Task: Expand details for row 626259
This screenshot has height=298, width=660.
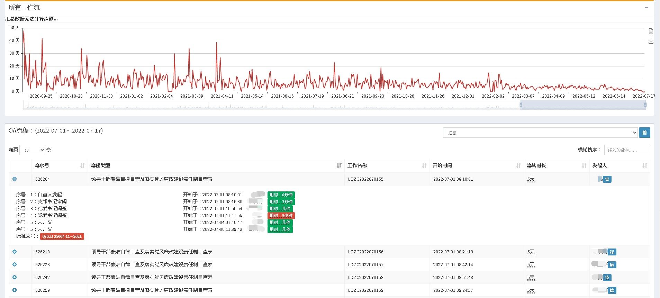Action: pos(15,290)
